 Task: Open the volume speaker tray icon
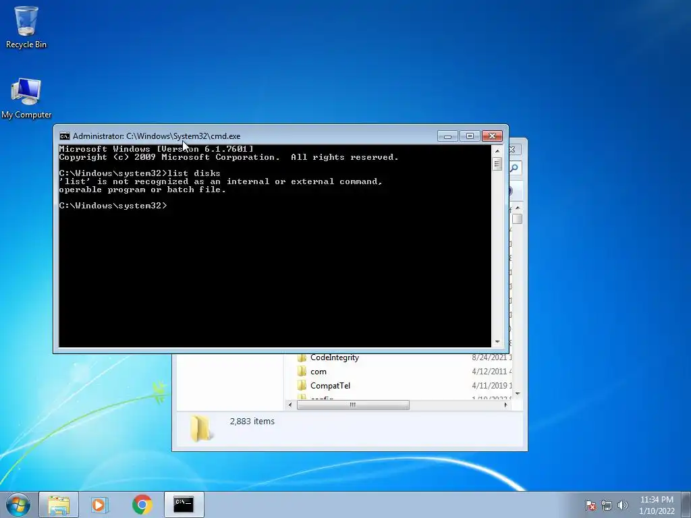[623, 505]
